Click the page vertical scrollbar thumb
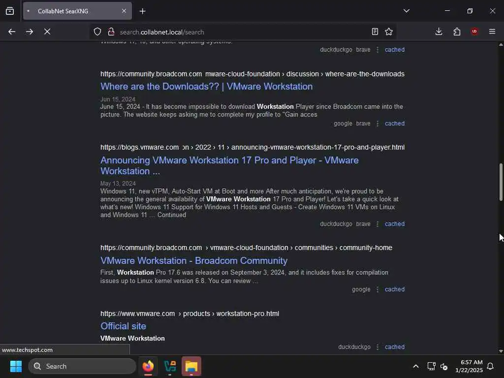504x378 pixels. [x=501, y=182]
